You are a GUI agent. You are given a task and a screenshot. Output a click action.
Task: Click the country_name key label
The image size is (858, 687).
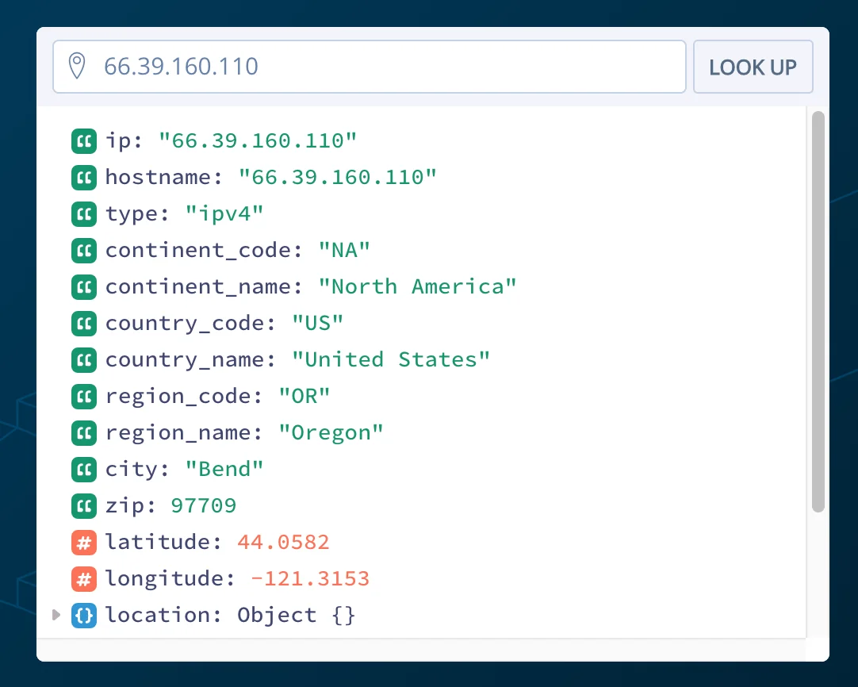click(x=190, y=359)
